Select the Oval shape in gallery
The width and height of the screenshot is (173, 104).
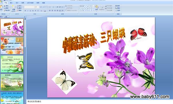pos(91,6)
